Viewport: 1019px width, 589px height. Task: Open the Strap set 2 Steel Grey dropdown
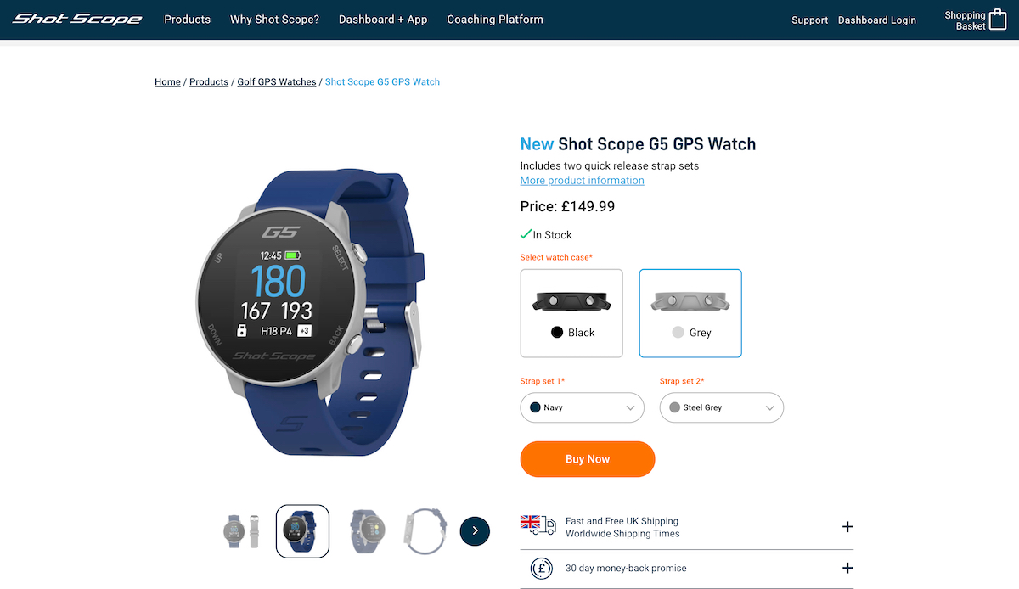click(722, 407)
